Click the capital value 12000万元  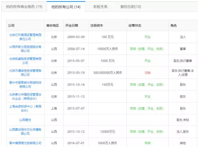click(107, 131)
